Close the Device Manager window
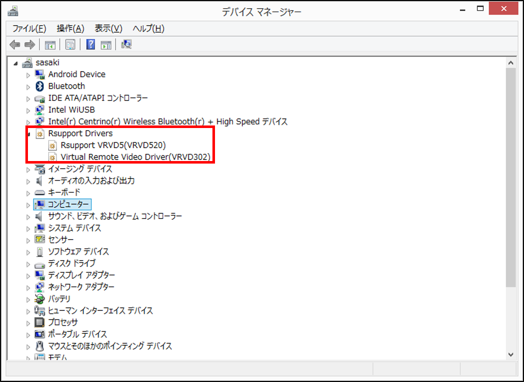This screenshot has height=382, width=524. tap(503, 9)
